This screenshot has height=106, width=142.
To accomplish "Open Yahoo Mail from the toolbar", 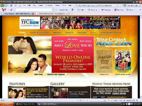I will pyautogui.click(x=80, y=10).
